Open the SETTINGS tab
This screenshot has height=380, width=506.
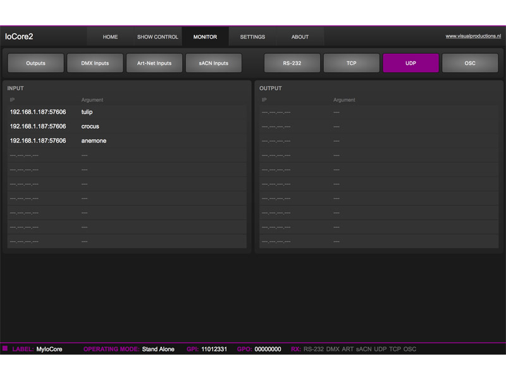252,37
